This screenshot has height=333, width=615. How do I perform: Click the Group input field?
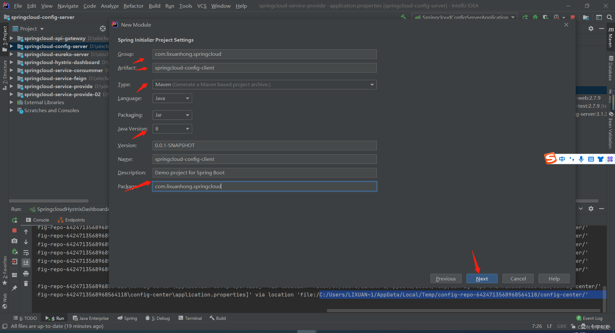tap(265, 54)
